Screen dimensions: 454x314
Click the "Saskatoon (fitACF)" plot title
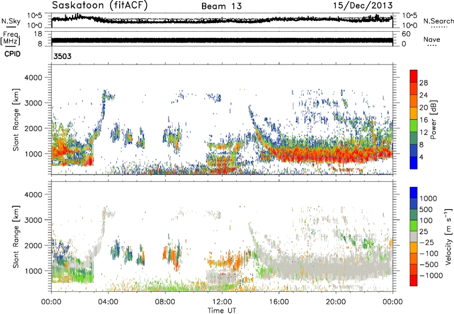pyautogui.click(x=100, y=6)
